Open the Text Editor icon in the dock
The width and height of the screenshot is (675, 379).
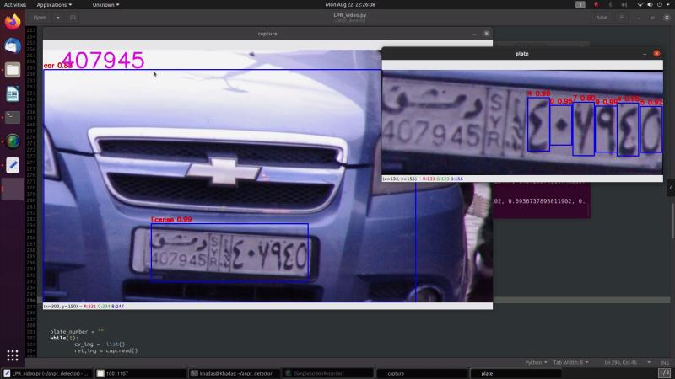click(13, 165)
